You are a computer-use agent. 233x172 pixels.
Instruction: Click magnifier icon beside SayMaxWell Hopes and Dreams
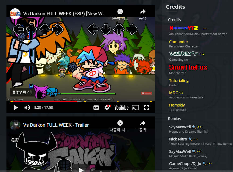(194, 127)
